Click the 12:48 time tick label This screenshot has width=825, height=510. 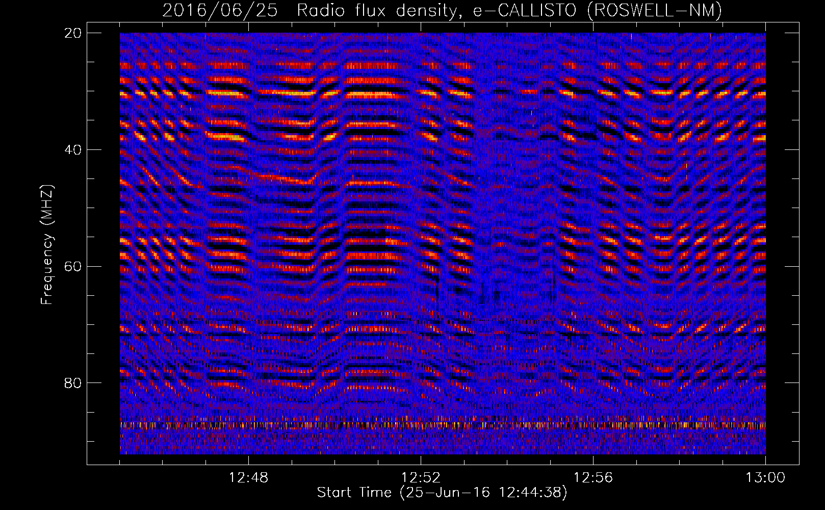pyautogui.click(x=248, y=478)
